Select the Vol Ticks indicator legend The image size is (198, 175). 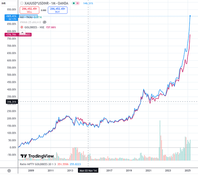[31, 17]
